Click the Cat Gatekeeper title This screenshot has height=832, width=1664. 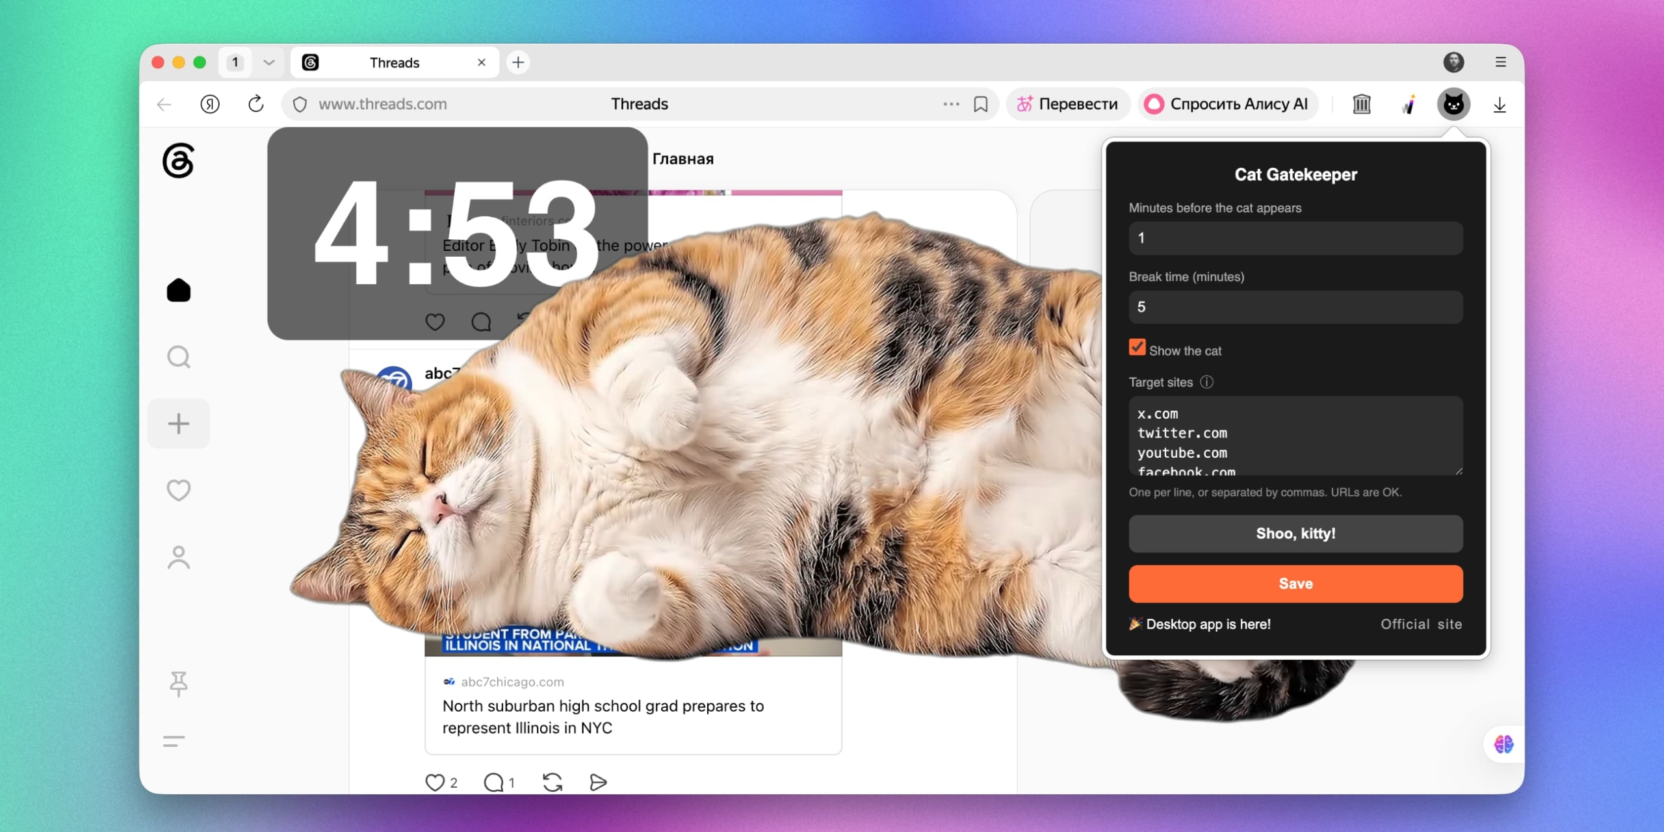click(1295, 174)
